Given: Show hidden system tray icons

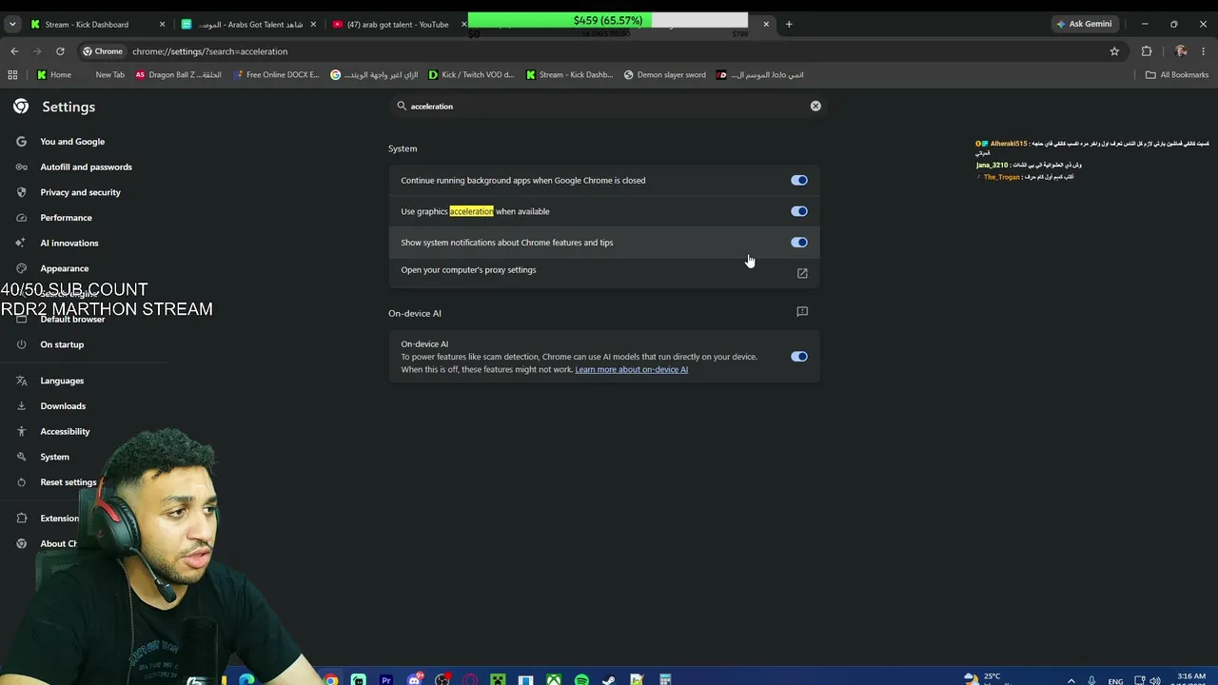Looking at the screenshot, I should 1071,680.
